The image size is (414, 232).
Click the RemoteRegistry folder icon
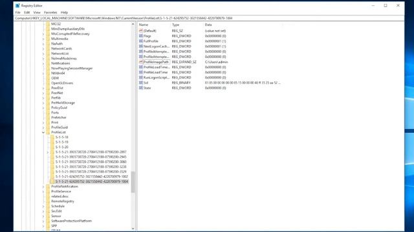coord(48,201)
